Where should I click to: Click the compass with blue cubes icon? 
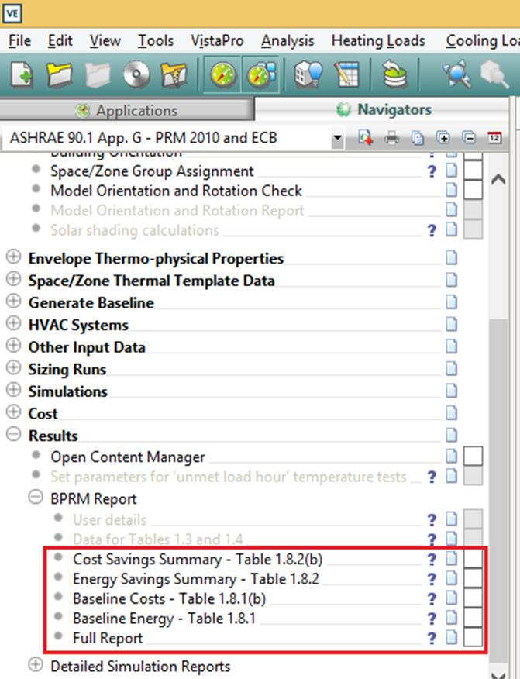pos(261,75)
